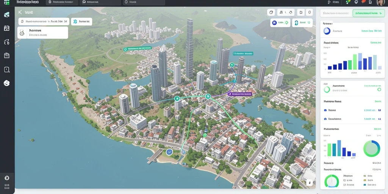Image resolution: width=388 pixels, height=194 pixels.
Task: Click the round white face icon in sidebar
Action: [7, 83]
